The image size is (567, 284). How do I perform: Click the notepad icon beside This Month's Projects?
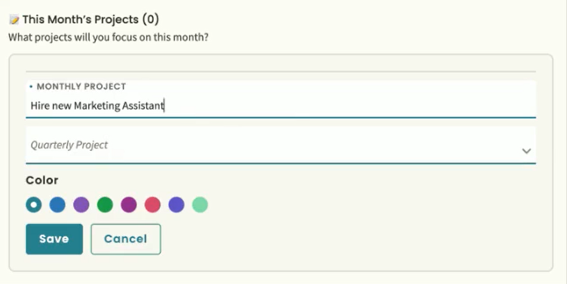pyautogui.click(x=14, y=20)
